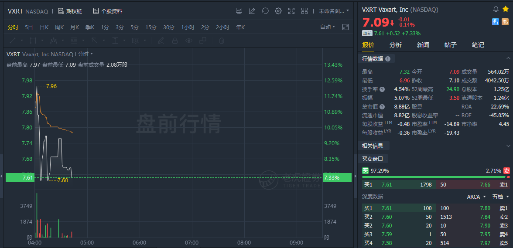Click the 买1 bid row with 1798

point(399,185)
